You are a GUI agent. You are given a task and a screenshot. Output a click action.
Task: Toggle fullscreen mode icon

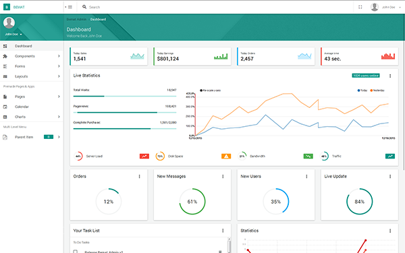pos(360,7)
